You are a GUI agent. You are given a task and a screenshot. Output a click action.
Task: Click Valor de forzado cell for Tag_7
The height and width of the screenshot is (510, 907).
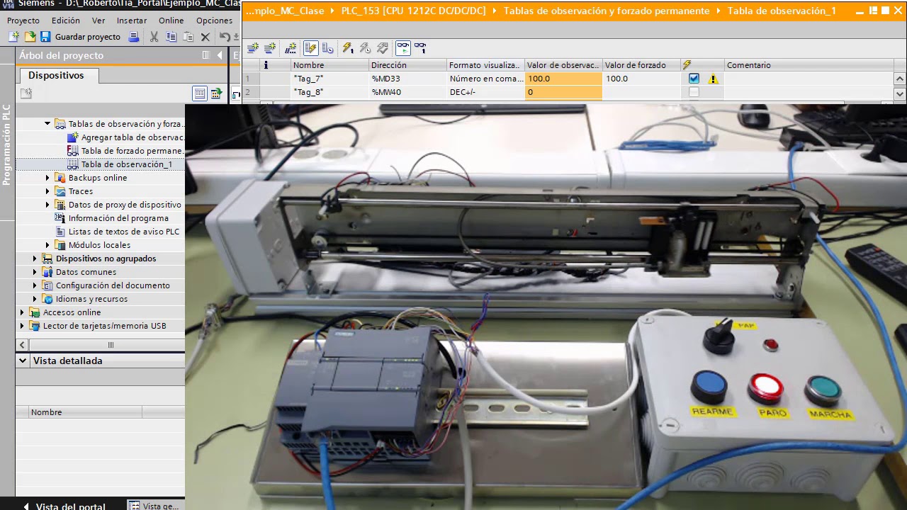pyautogui.click(x=642, y=79)
